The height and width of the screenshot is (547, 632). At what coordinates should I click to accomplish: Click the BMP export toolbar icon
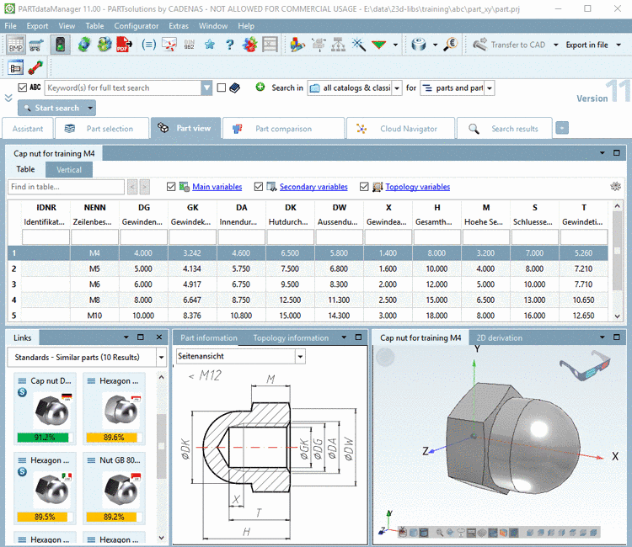pyautogui.click(x=16, y=45)
